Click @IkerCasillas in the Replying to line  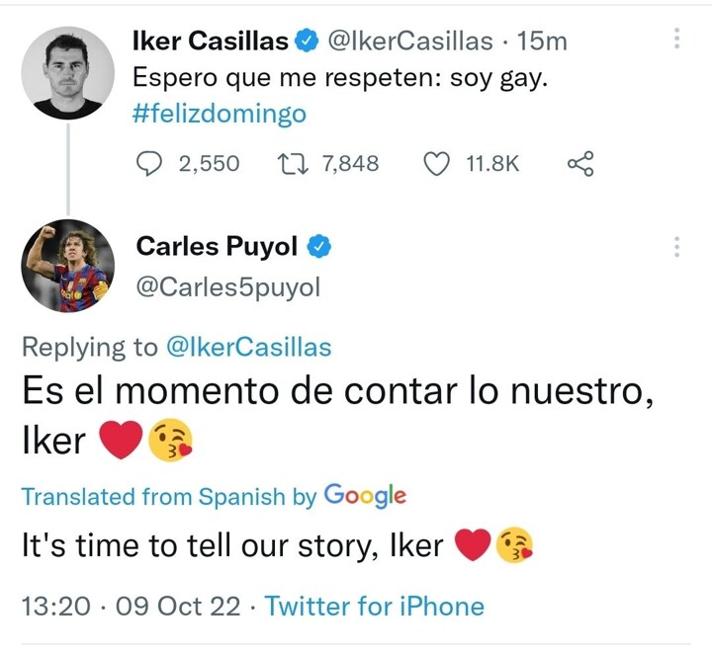pos(248,347)
